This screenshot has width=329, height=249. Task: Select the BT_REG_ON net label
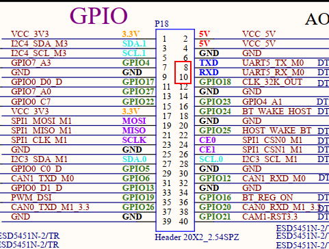267,198
